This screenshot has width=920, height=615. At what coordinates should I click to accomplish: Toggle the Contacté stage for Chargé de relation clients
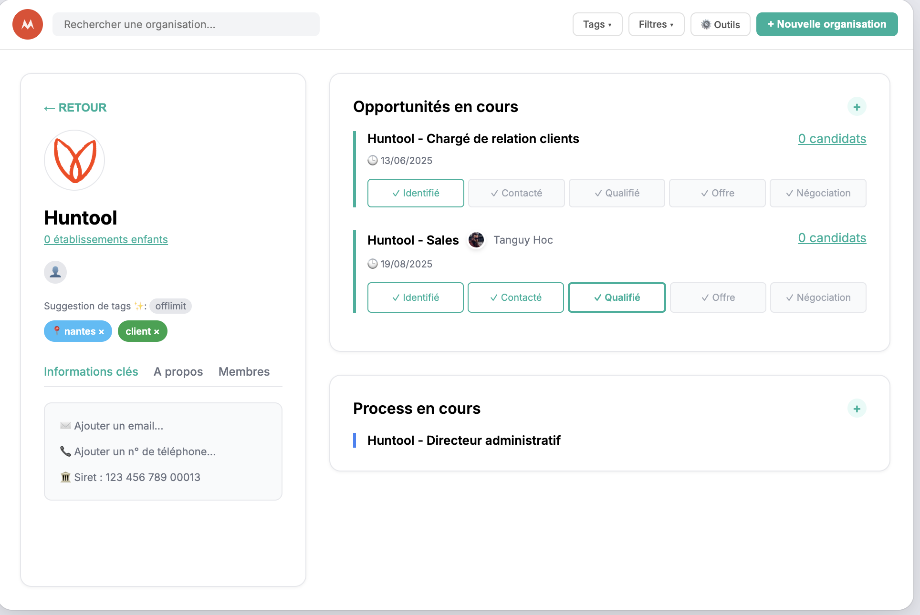point(516,193)
